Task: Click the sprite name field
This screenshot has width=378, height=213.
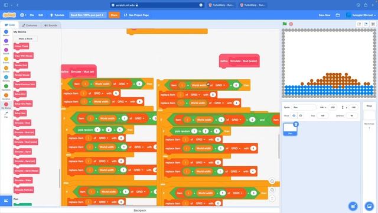Action: click(x=304, y=107)
